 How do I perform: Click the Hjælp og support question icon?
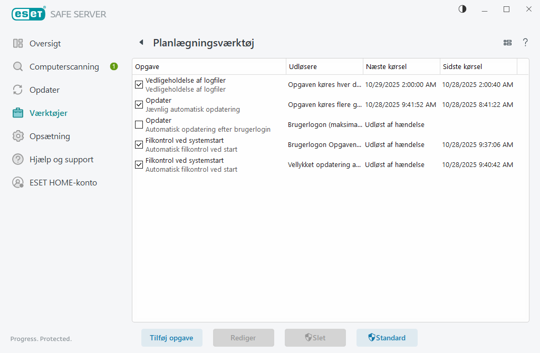(18, 160)
